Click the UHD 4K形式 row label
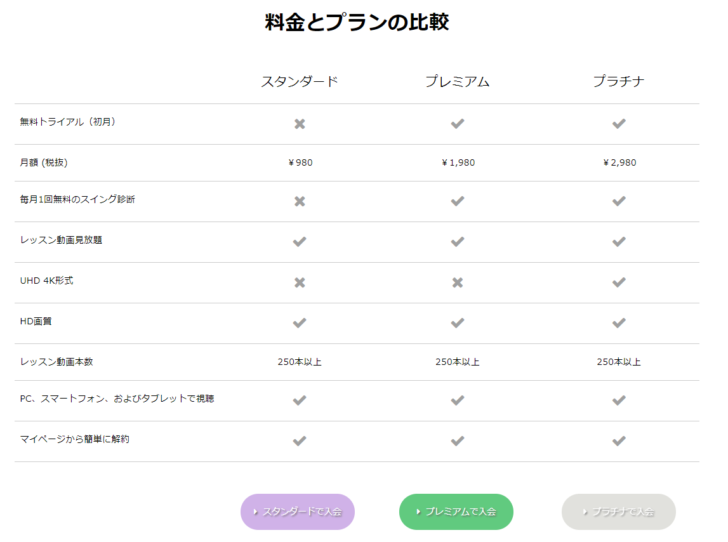Viewport: 728px width, 542px height. point(46,281)
